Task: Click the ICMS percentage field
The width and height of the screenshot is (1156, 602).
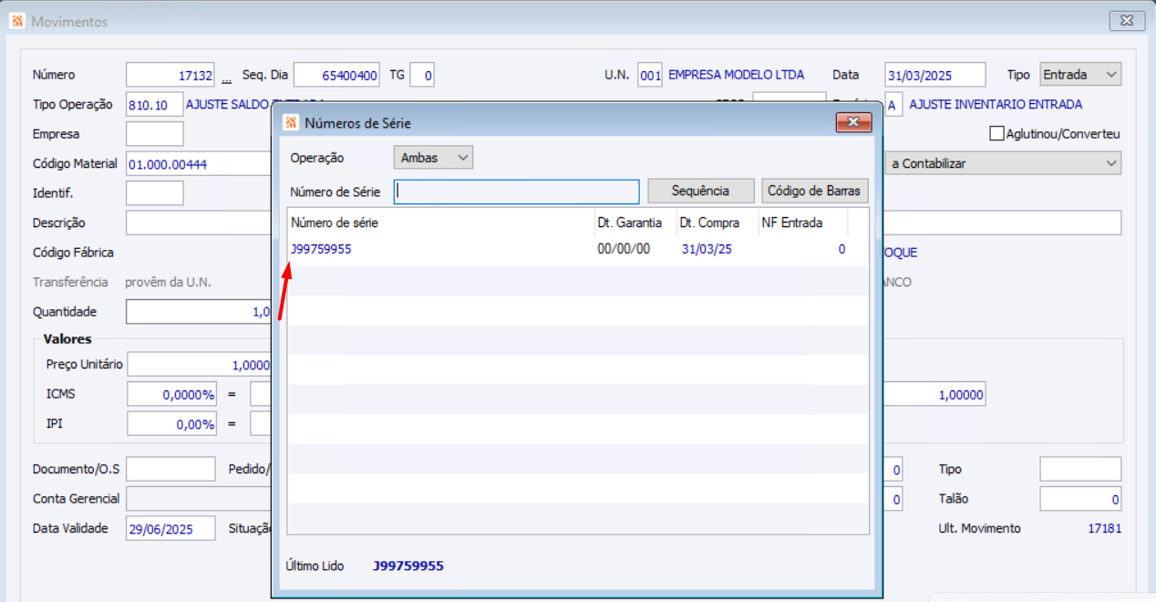Action: coord(171,395)
